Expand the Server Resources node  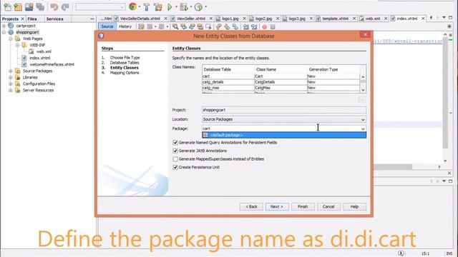(11, 90)
